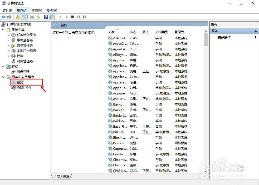Select the 2345Saf... service row
The image size is (259, 185).
[x=148, y=38]
